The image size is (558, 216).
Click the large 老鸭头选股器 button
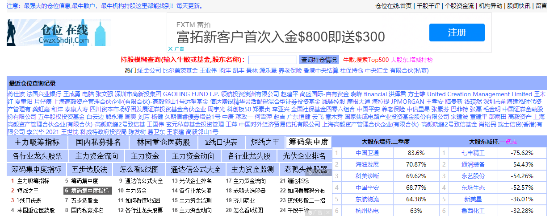(306, 170)
